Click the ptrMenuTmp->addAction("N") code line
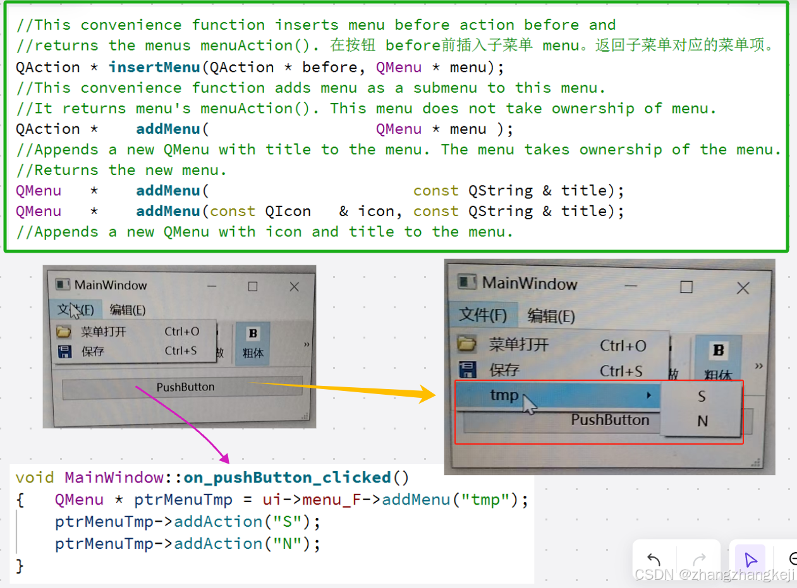Image resolution: width=797 pixels, height=588 pixels. click(188, 543)
